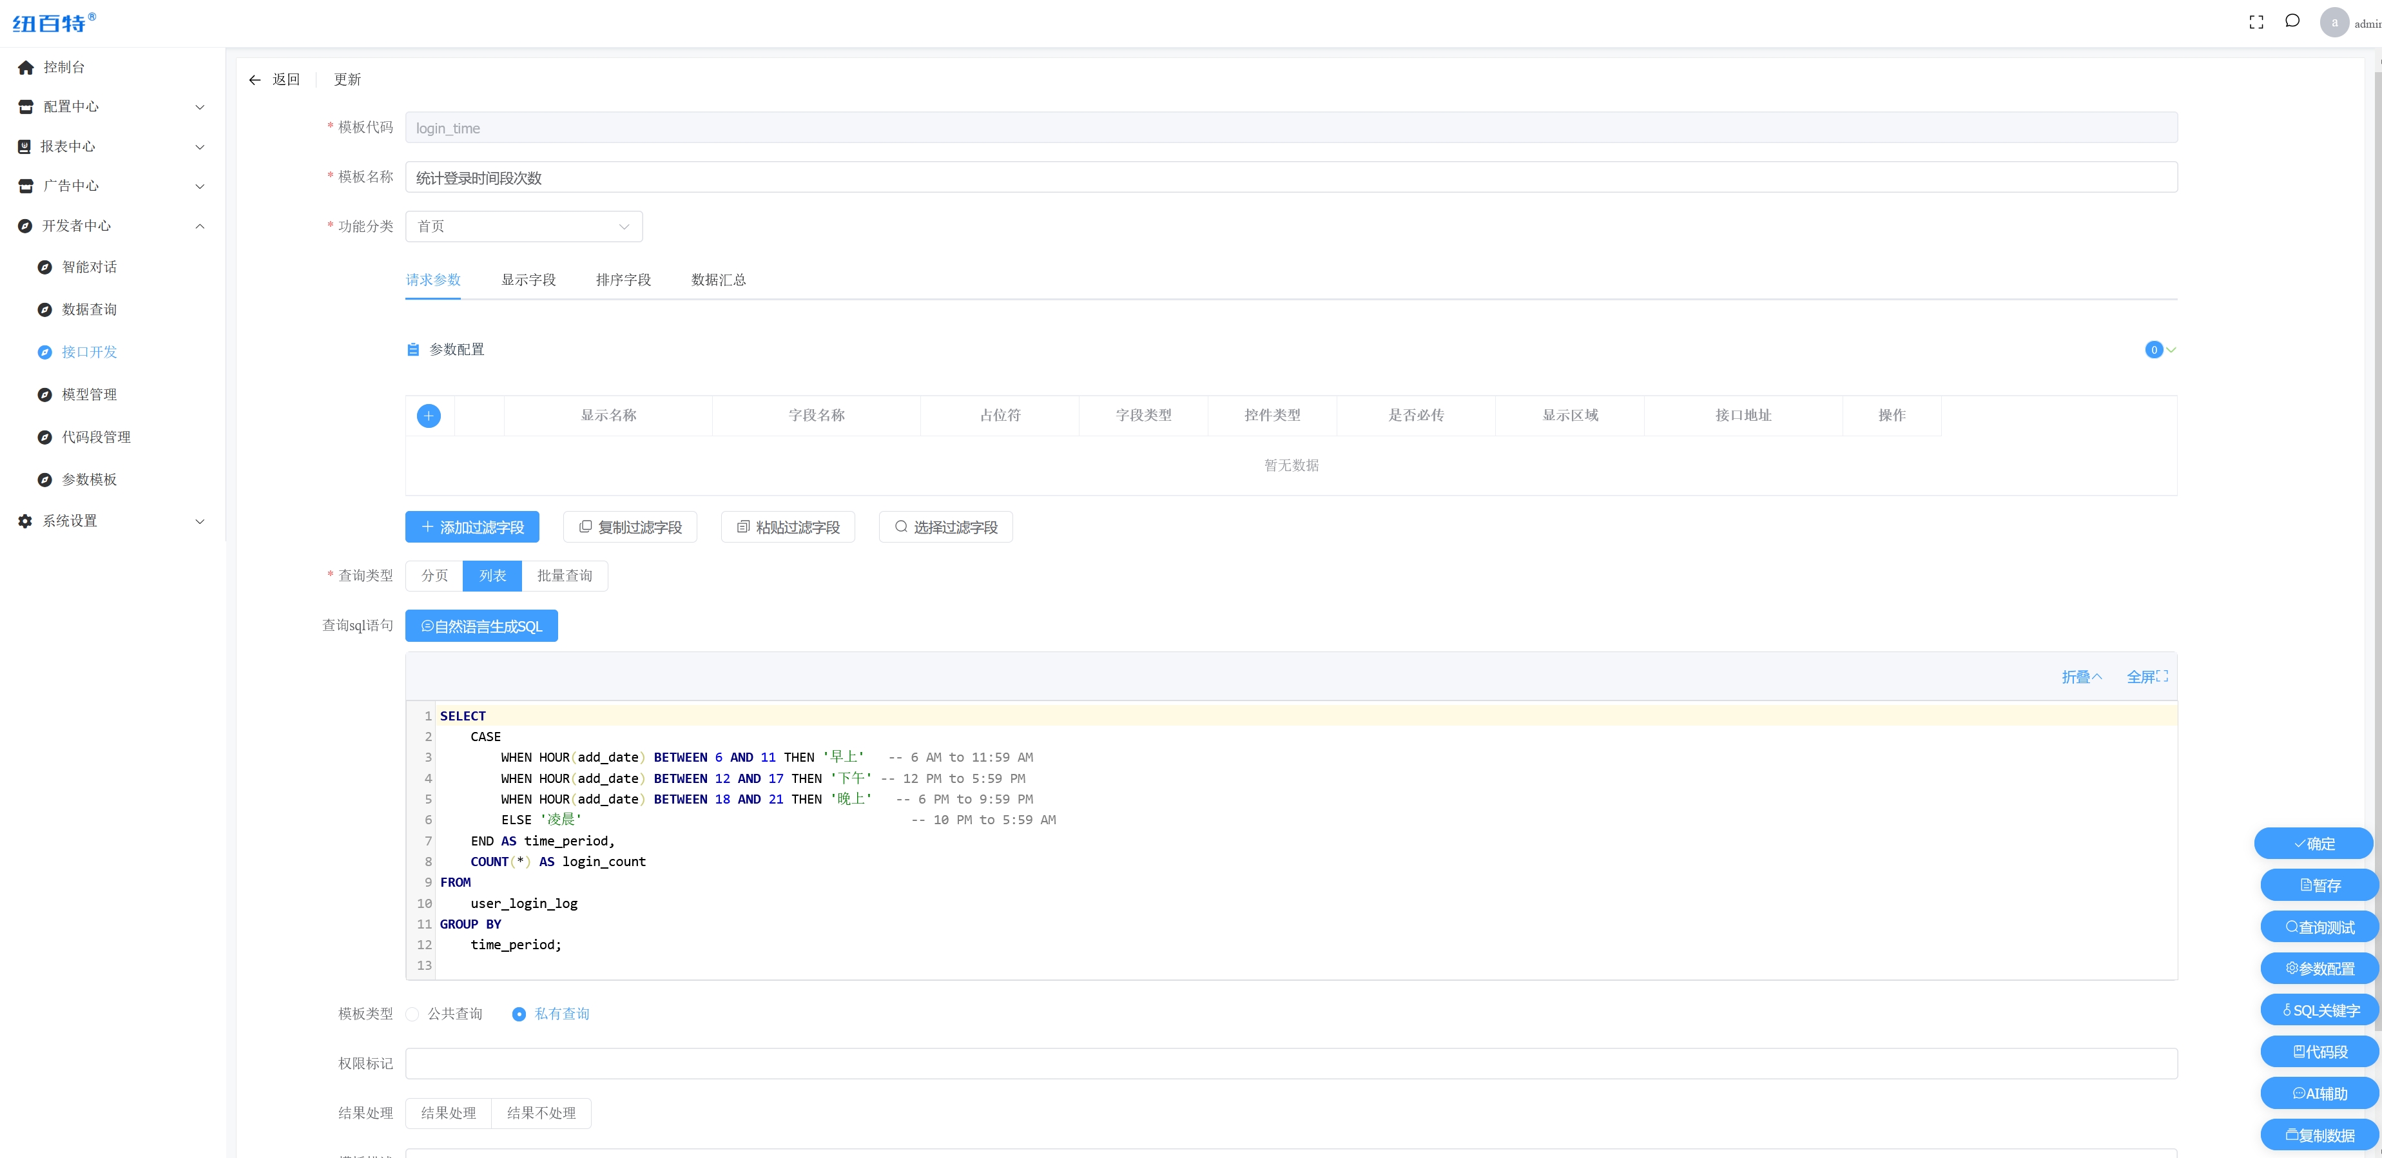This screenshot has width=2382, height=1158.
Task: Click 自然语言生成SQL to generate SQL
Action: click(x=481, y=625)
